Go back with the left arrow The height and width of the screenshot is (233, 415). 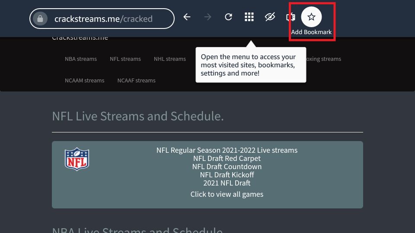click(187, 17)
